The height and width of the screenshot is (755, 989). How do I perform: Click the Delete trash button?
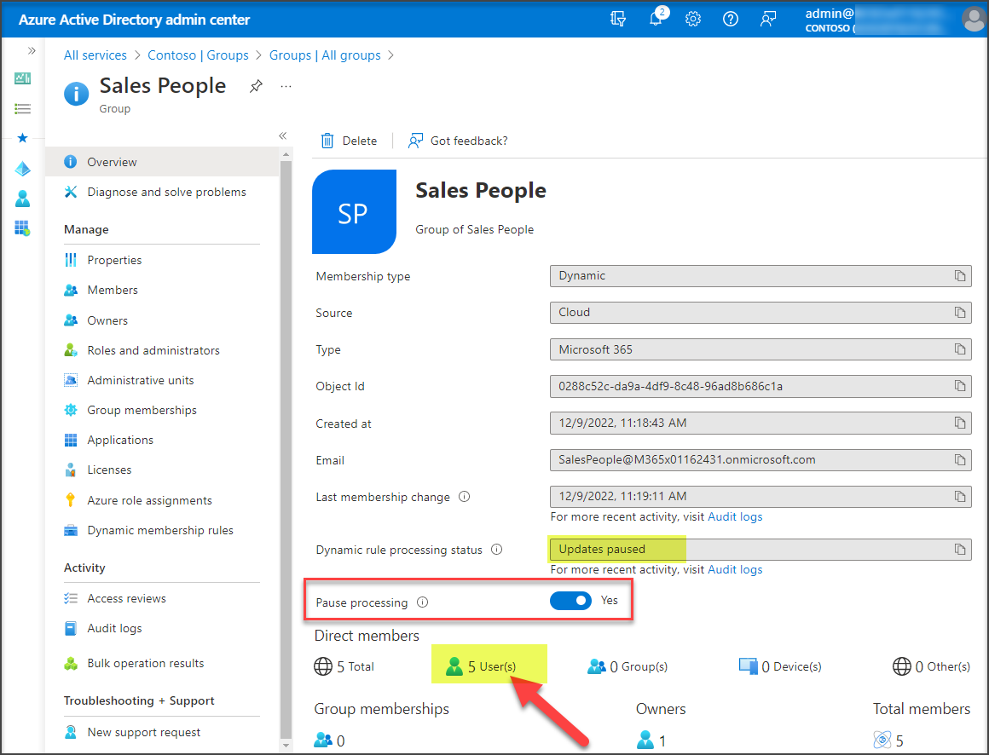[349, 141]
